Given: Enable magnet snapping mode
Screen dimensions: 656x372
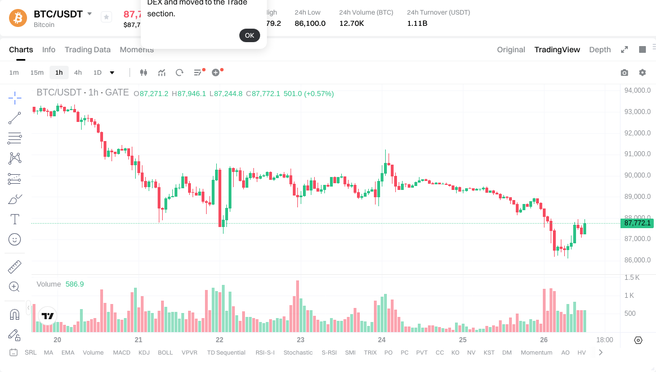Looking at the screenshot, I should [x=14, y=314].
